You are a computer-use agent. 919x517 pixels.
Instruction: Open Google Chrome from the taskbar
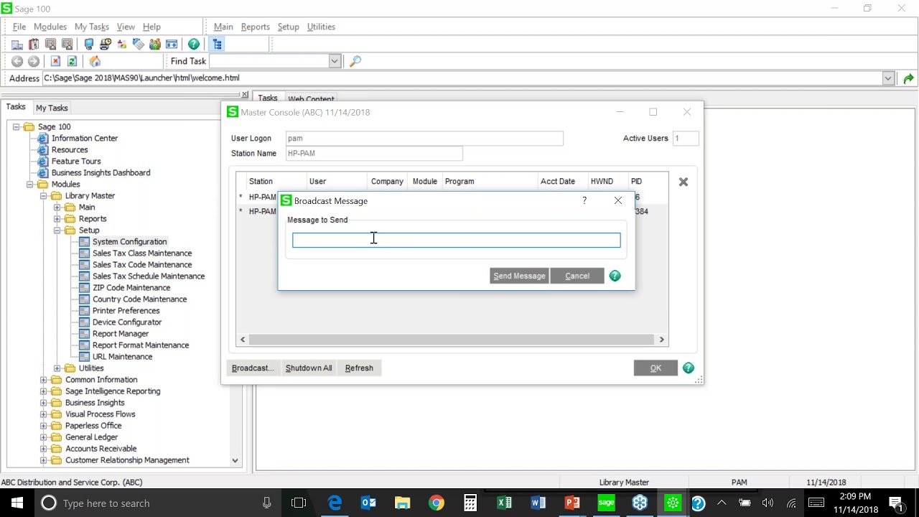pos(437,503)
